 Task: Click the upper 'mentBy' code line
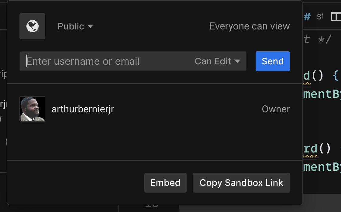pos(322,94)
